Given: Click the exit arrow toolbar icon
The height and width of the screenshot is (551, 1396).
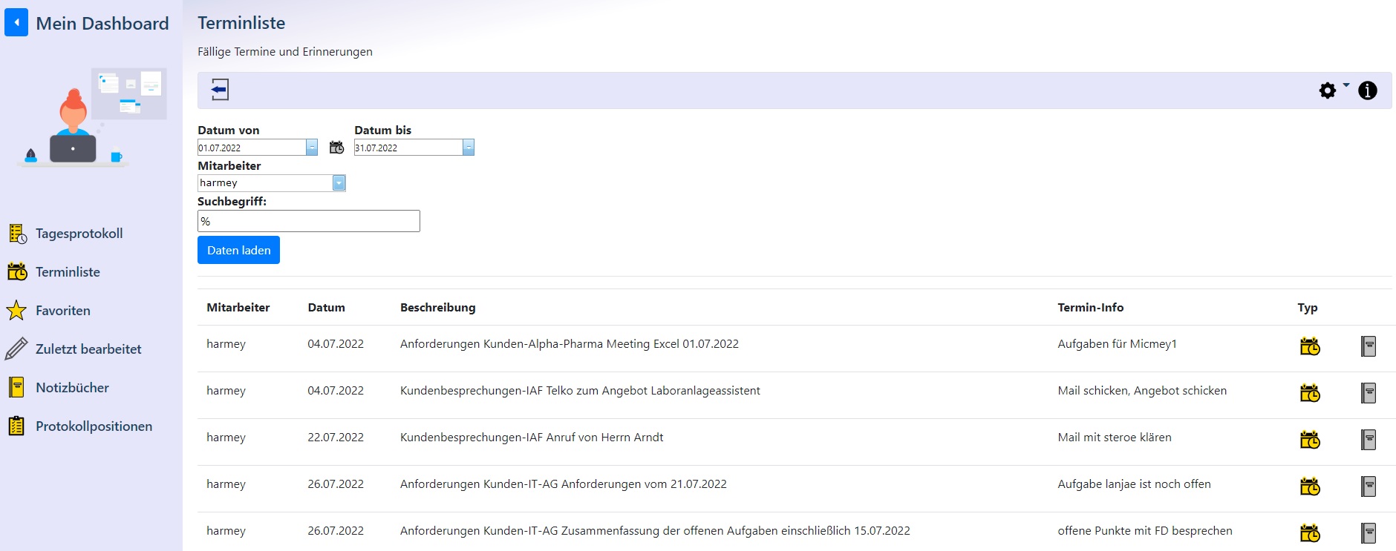Looking at the screenshot, I should (219, 90).
